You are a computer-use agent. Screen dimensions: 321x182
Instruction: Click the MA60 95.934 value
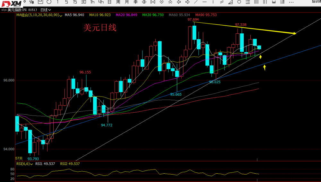coord(179,15)
